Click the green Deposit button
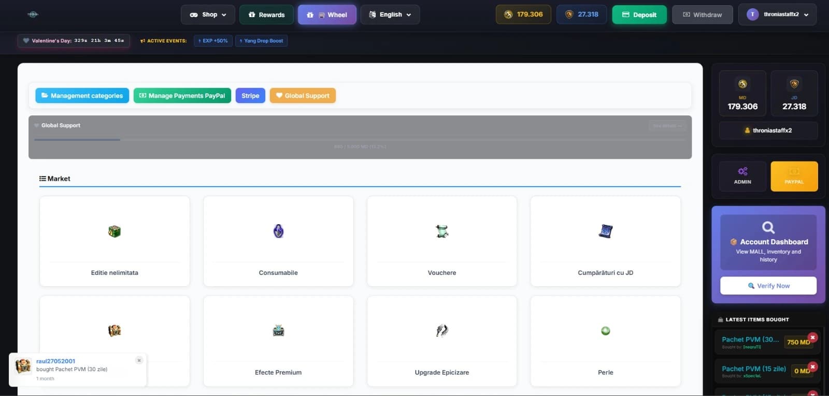Screen dimensions: 829x396 click(639, 14)
